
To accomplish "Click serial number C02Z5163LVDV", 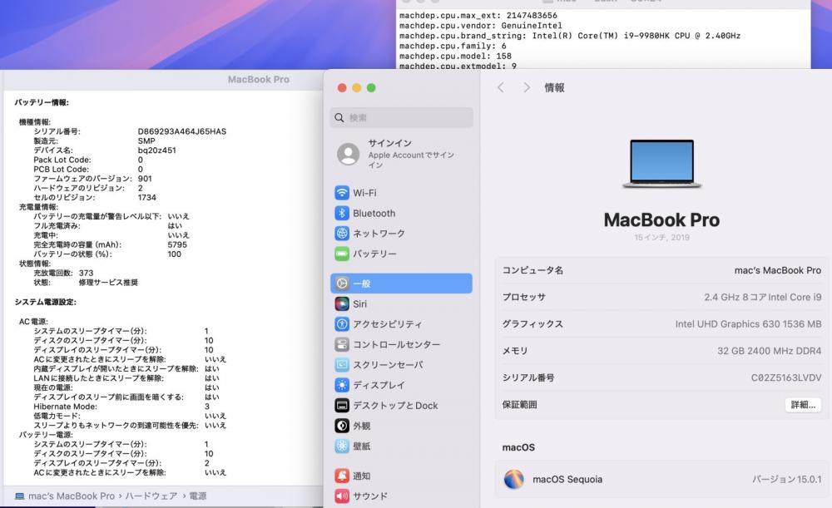I will click(786, 377).
